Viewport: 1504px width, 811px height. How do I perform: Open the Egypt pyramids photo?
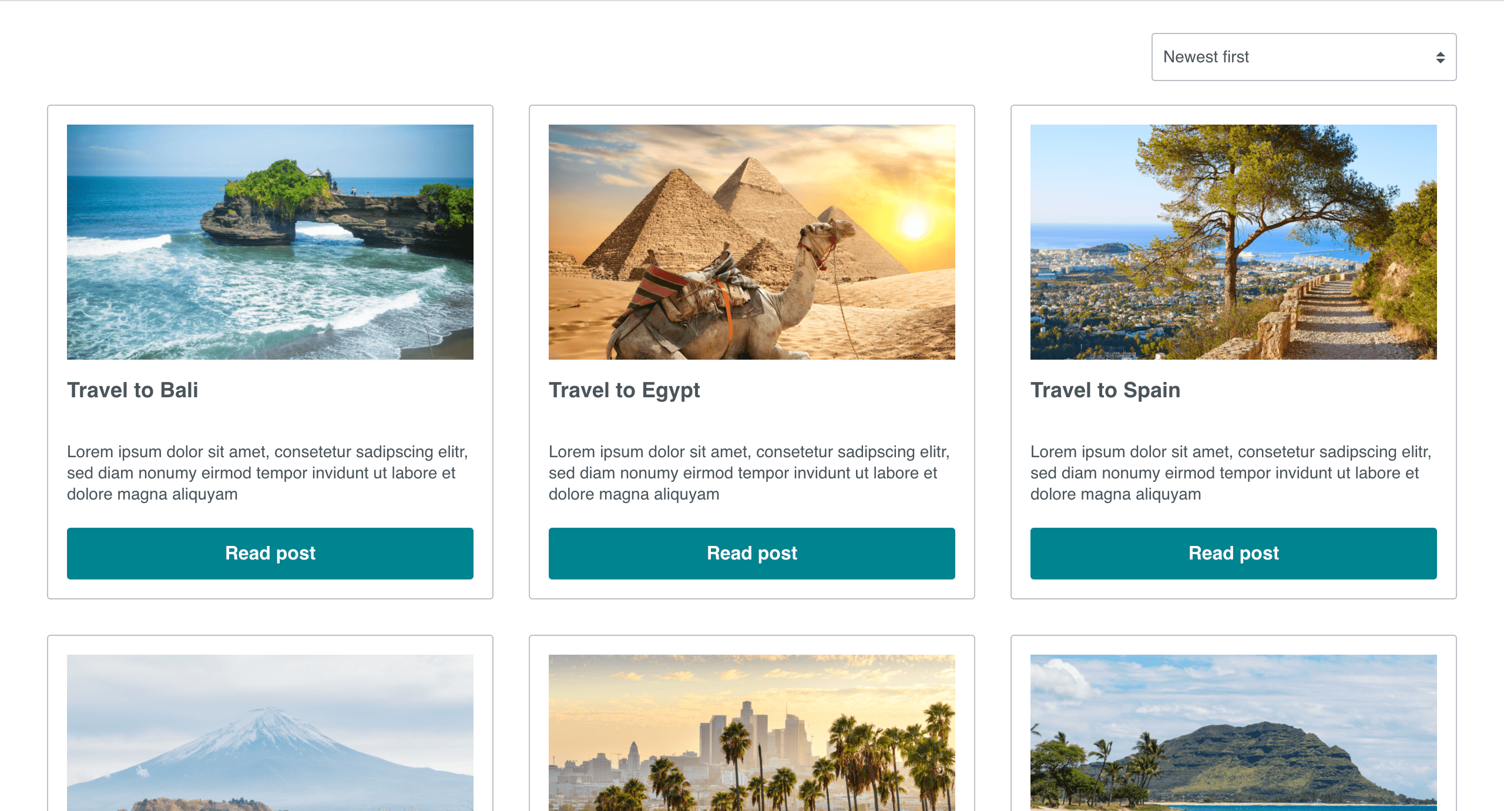751,242
